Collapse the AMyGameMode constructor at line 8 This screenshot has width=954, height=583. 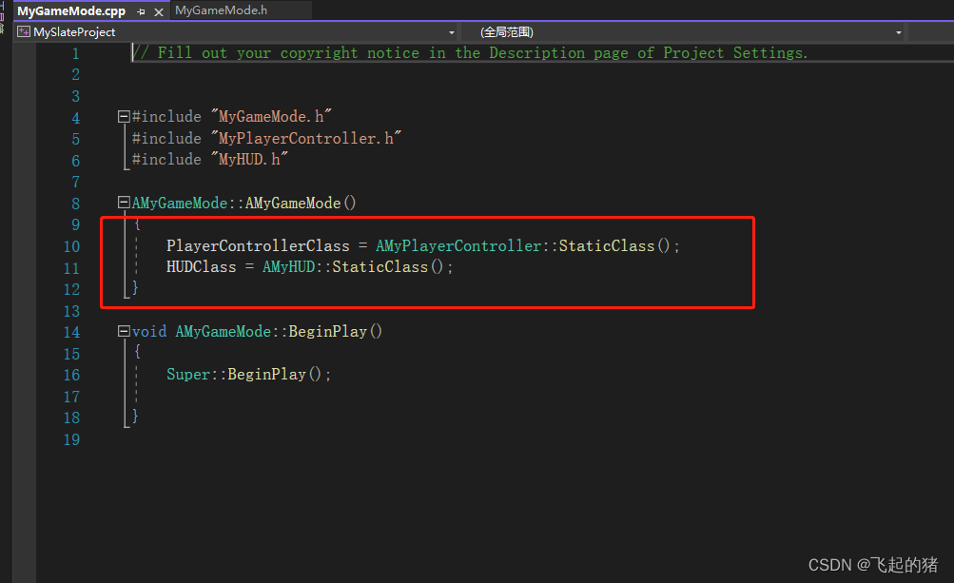coord(124,202)
